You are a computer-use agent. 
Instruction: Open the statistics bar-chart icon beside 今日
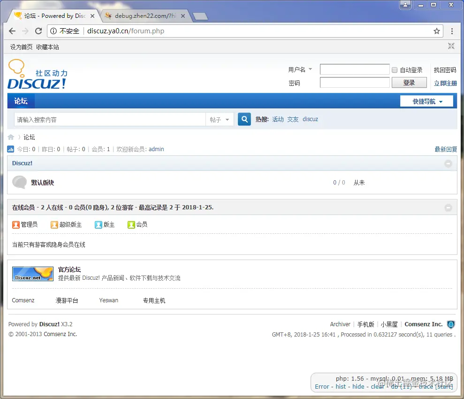pyautogui.click(x=11, y=149)
